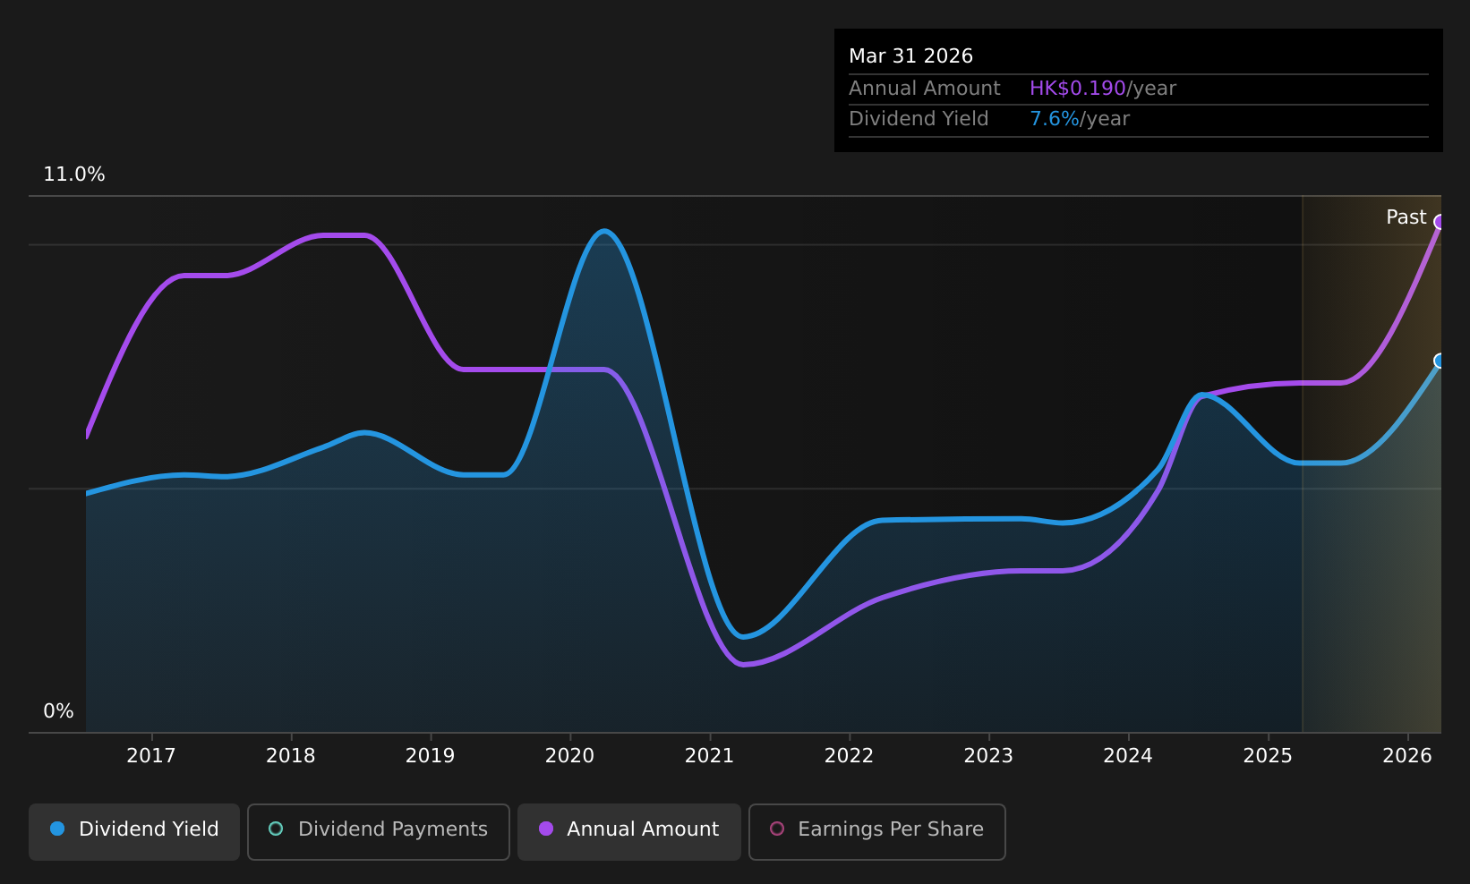Enable the Dividend Payments series
1470x884 pixels.
(379, 832)
